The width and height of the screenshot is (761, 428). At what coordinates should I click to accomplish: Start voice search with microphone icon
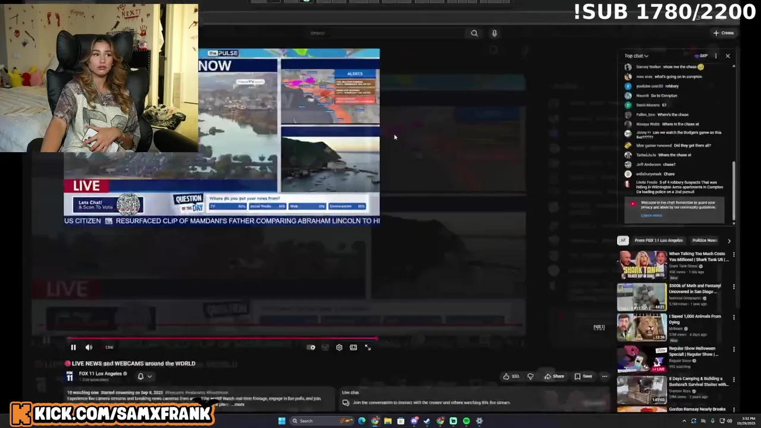[494, 33]
